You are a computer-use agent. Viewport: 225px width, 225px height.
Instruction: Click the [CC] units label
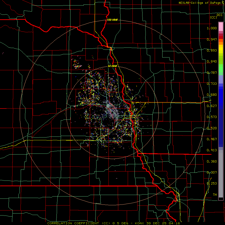213,17
